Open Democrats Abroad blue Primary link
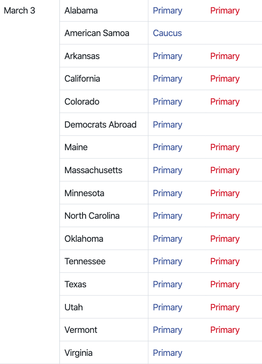Image resolution: width=262 pixels, height=364 pixels. 167,124
